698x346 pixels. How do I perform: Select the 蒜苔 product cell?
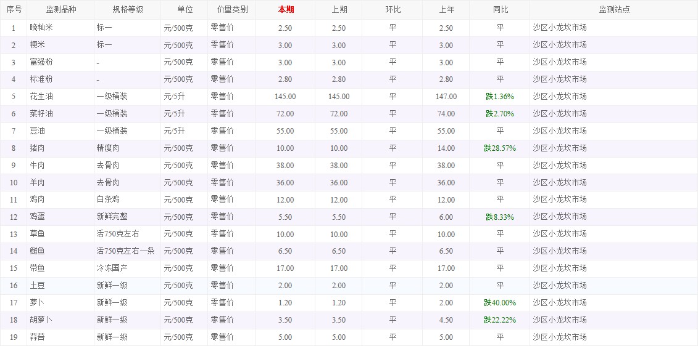(x=60, y=337)
